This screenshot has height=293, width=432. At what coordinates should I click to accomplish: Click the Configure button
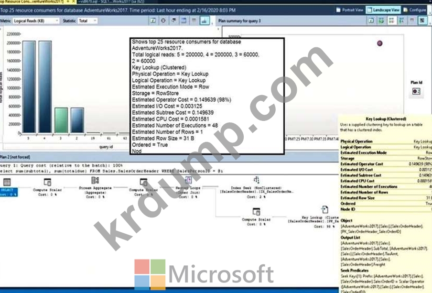pos(418,10)
